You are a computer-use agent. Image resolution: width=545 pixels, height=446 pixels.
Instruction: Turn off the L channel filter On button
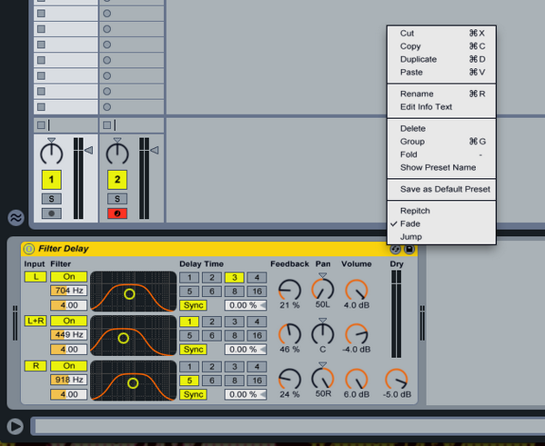coord(69,277)
